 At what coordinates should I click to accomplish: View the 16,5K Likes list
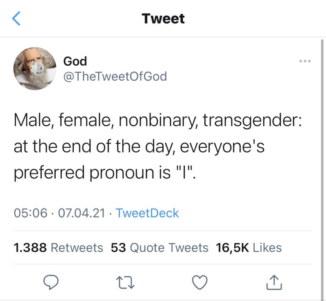(x=249, y=248)
